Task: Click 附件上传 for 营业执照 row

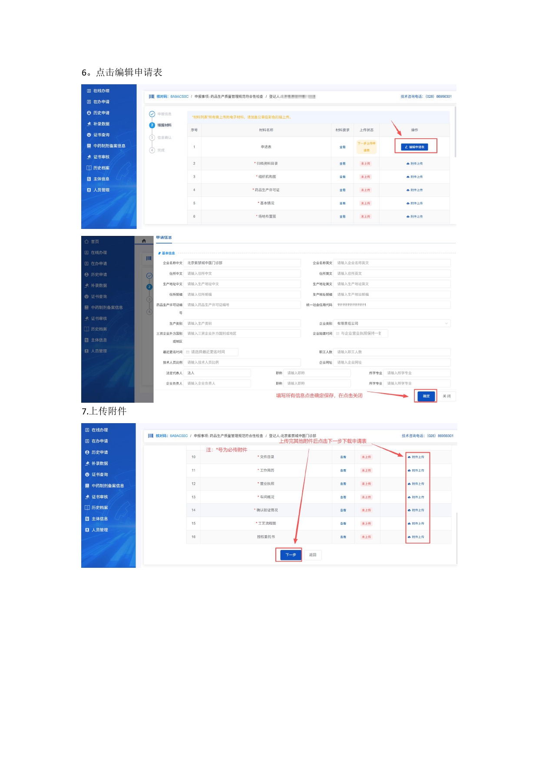Action: (416, 484)
